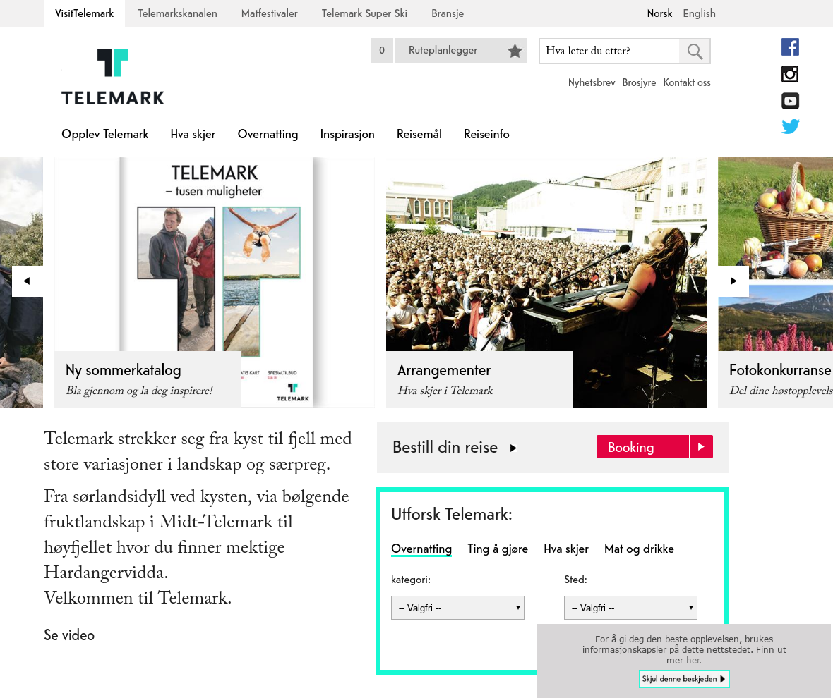The image size is (833, 698).
Task: Select the Ting å gjøre tab
Action: click(x=498, y=549)
